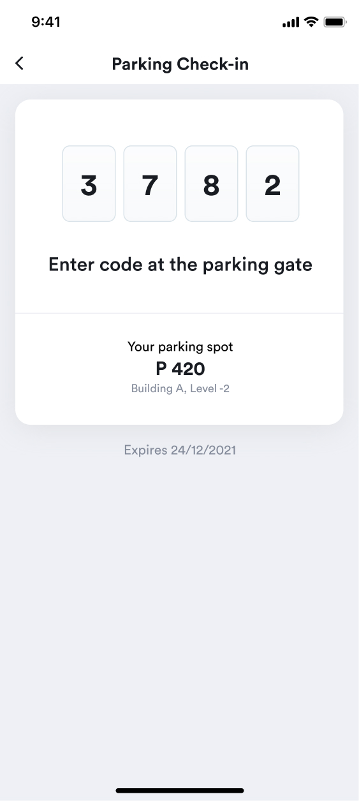Screen dimensions: 359x801
Task: Click the digit 7 in the code
Action: pyautogui.click(x=150, y=186)
